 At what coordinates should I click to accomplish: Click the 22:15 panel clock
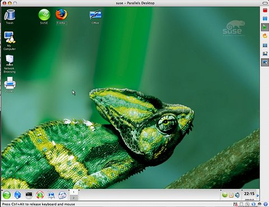click(x=249, y=194)
